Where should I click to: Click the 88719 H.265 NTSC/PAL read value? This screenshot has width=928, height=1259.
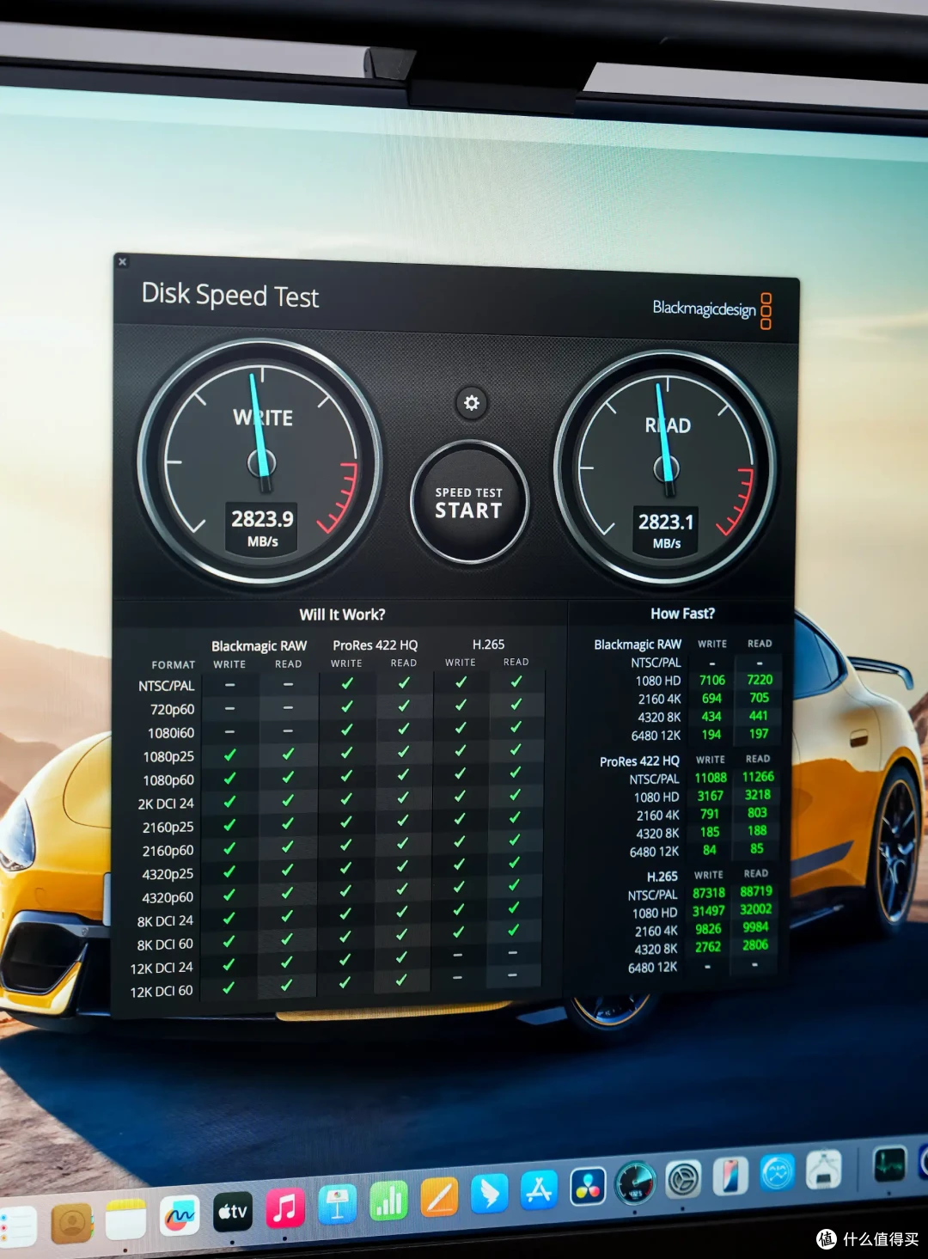pos(756,892)
